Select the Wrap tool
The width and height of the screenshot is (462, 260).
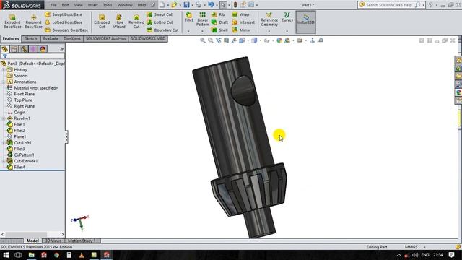point(240,14)
